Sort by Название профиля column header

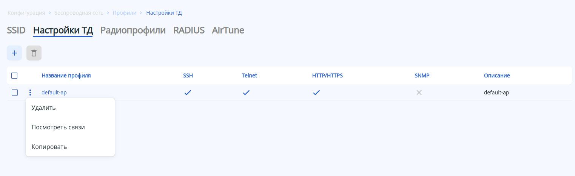(66, 76)
